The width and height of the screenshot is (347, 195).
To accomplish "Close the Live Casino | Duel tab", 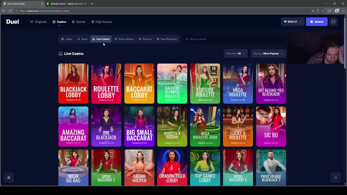I will pyautogui.click(x=42, y=4).
